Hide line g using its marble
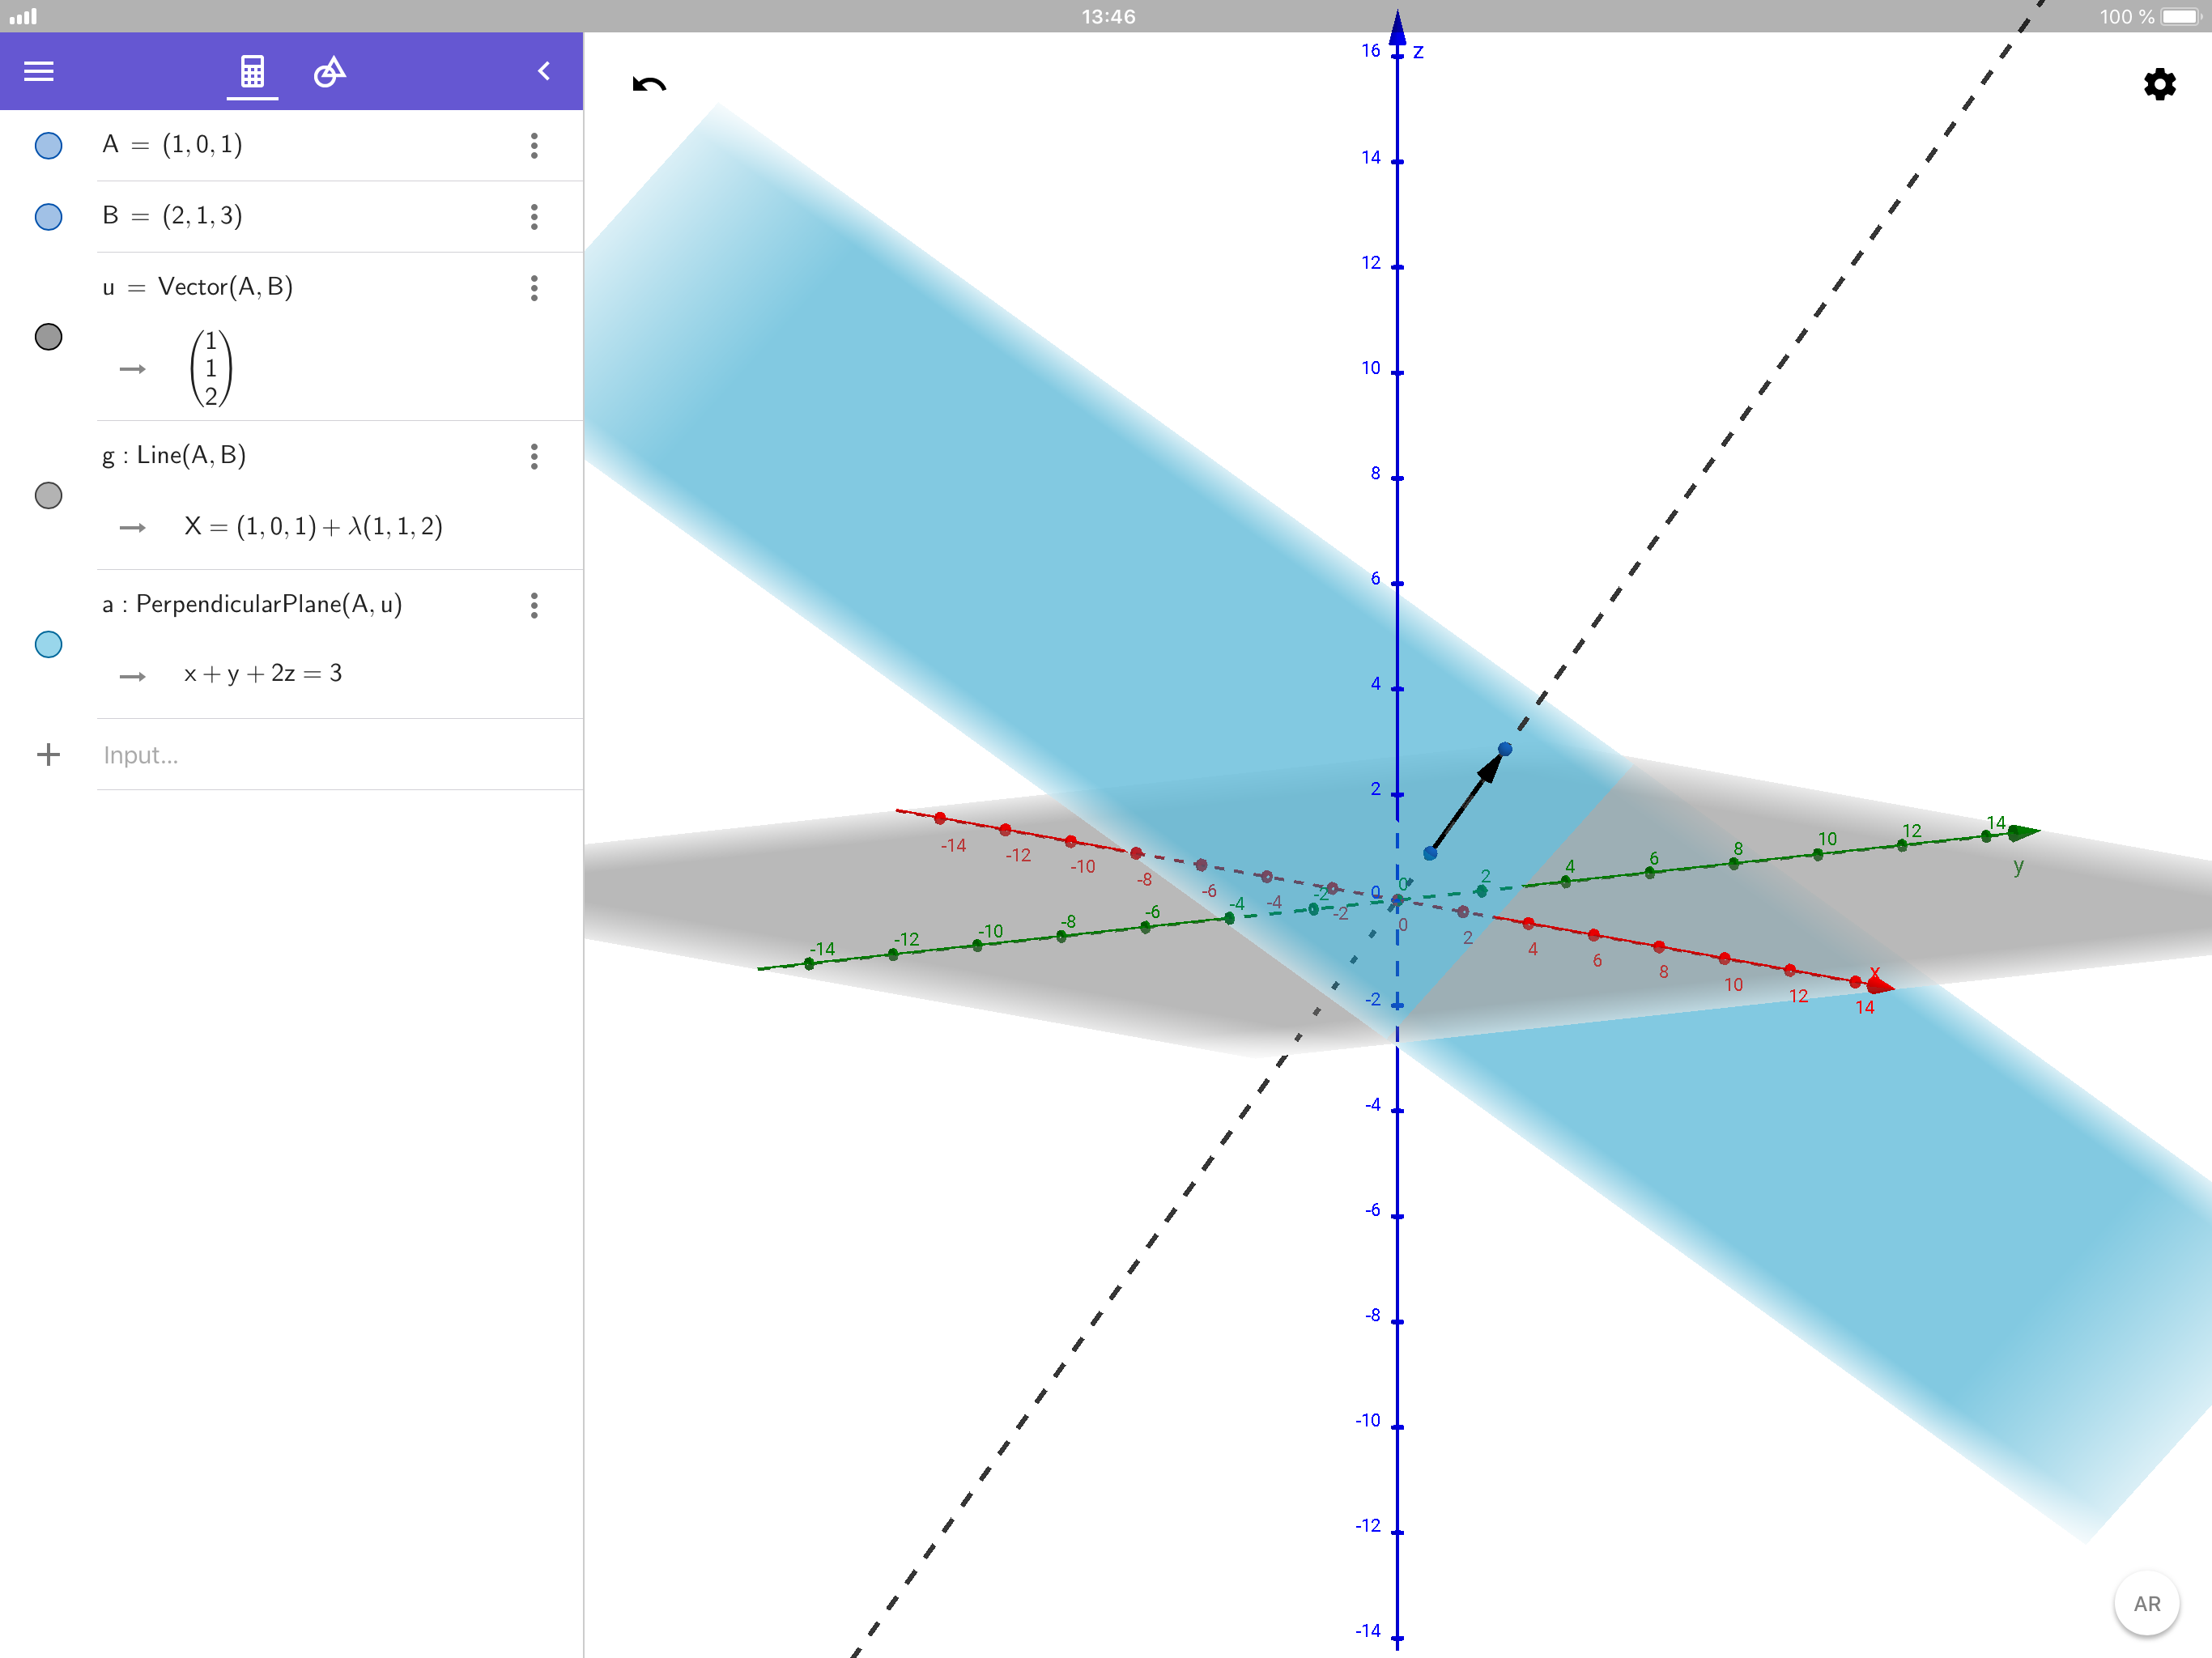The image size is (2212, 1658). pyautogui.click(x=48, y=495)
